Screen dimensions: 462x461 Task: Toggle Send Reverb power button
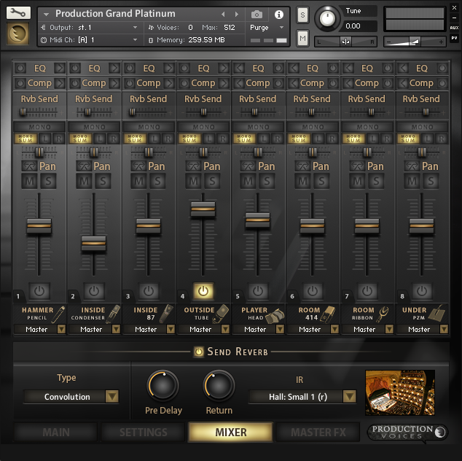click(199, 352)
